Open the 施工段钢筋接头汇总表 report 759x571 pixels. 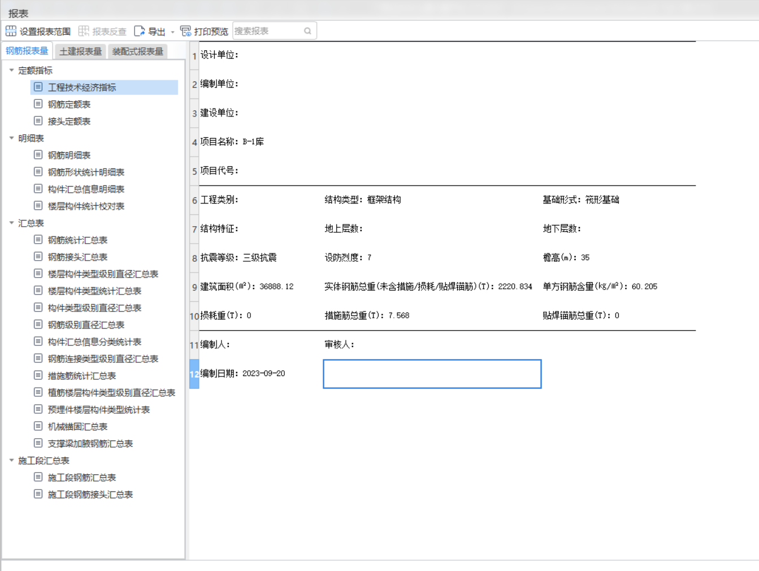[90, 494]
